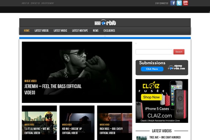Open the CLAIZ.com text in the ad
210x140 pixels.
coord(160,116)
